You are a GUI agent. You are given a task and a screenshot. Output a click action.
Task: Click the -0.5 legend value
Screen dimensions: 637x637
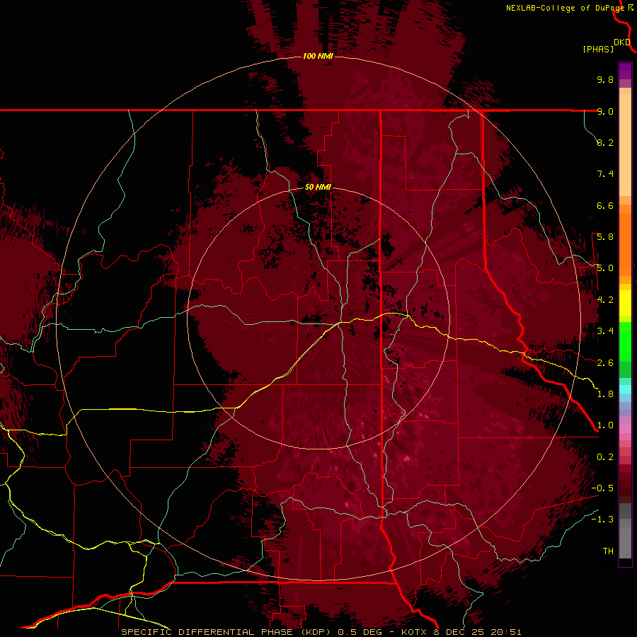click(602, 488)
